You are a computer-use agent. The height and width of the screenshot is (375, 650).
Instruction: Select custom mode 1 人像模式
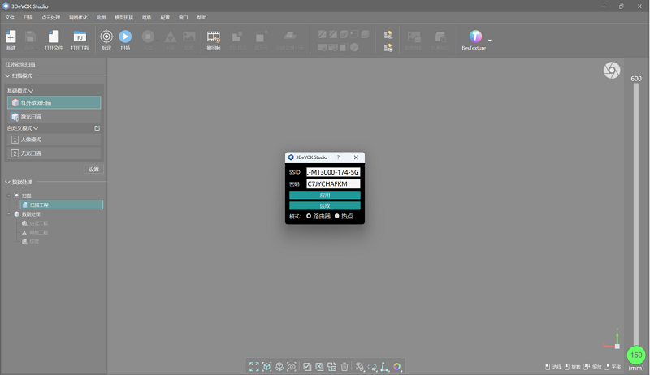54,140
